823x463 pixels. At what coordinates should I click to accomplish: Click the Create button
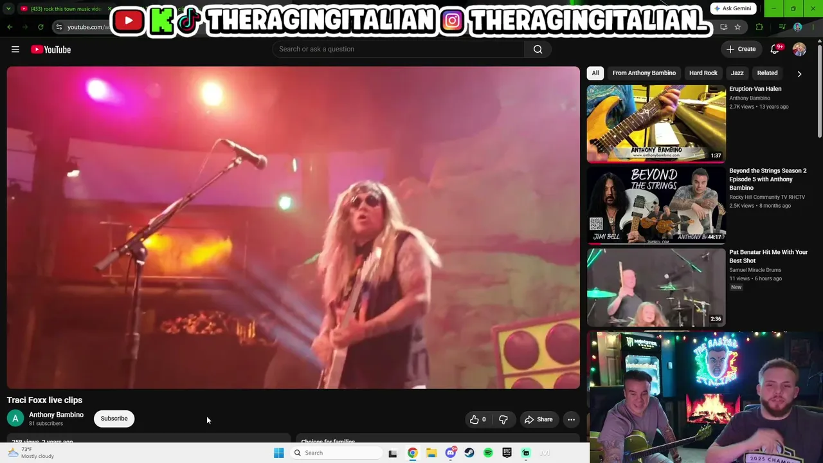point(741,49)
